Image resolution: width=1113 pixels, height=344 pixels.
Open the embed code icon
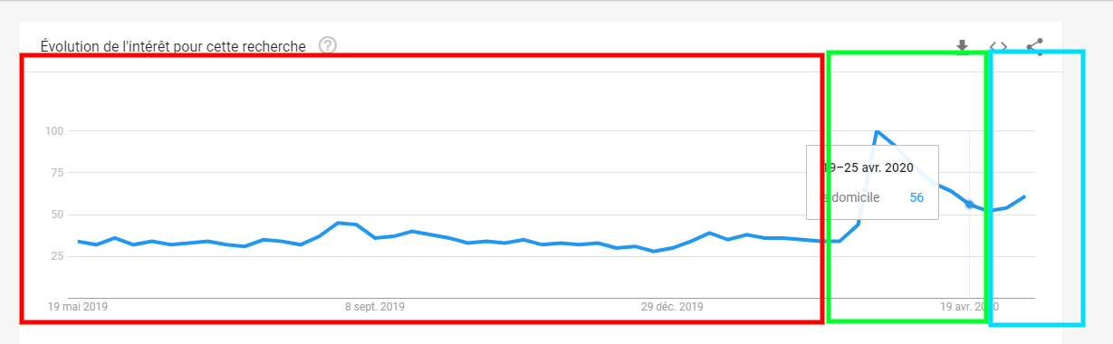(x=998, y=46)
